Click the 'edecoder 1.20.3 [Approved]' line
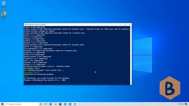Viewport: 189px width, 106px height. pyautogui.click(x=35, y=62)
